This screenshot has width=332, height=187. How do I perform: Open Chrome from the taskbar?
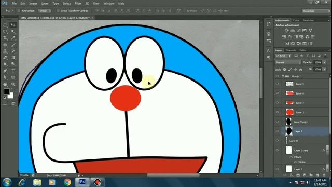67,182
